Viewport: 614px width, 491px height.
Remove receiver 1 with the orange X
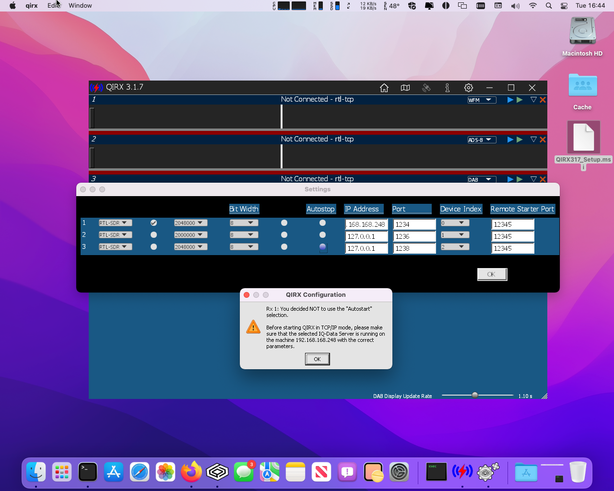[543, 100]
